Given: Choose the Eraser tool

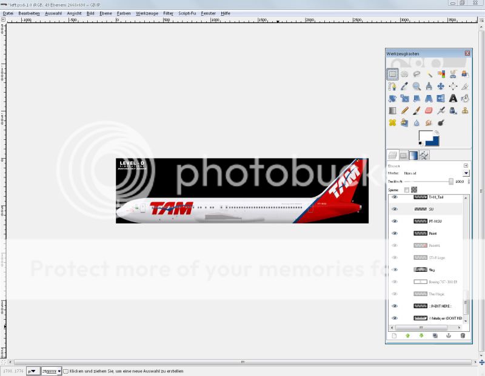Looking at the screenshot, I should (x=429, y=110).
